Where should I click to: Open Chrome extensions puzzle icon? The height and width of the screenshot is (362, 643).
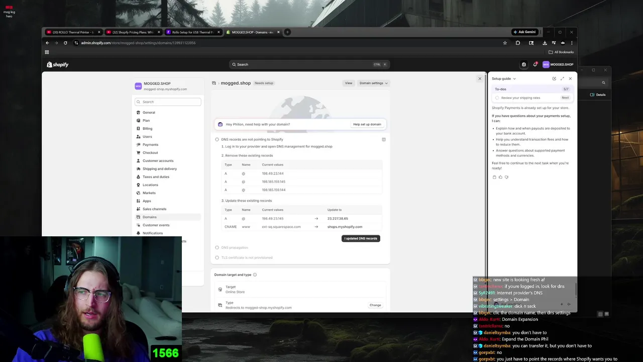click(x=518, y=43)
